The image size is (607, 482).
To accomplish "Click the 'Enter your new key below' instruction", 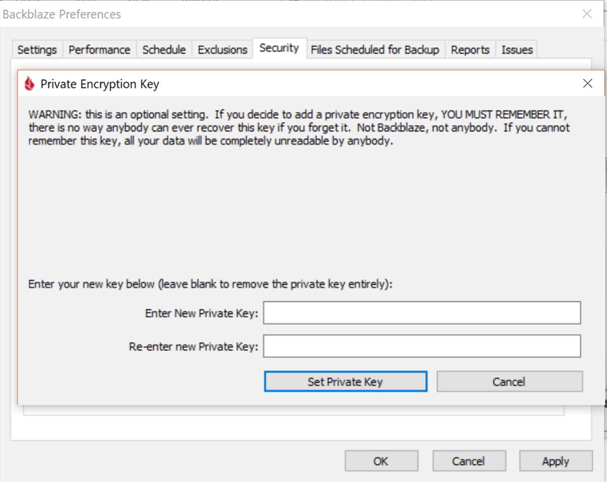I will point(210,284).
